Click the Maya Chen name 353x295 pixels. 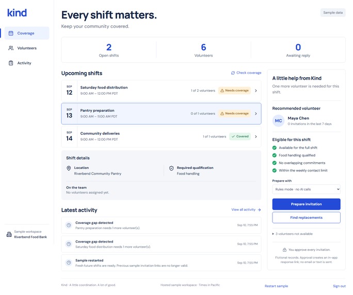(298, 118)
